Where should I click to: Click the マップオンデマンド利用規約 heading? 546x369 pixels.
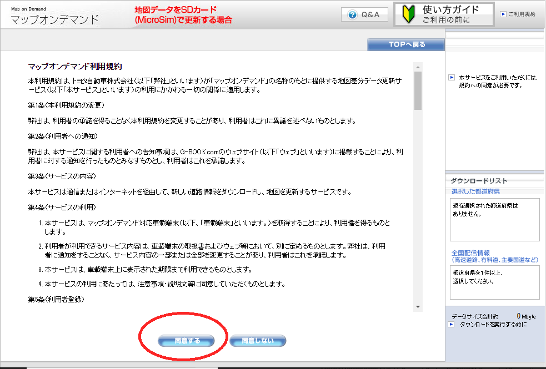tap(75, 67)
